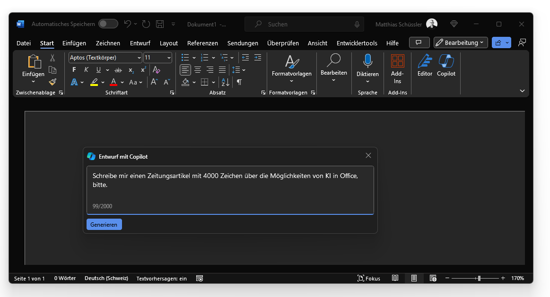This screenshot has height=297, width=550.
Task: Adjust the zoom slider handle
Action: (x=479, y=278)
